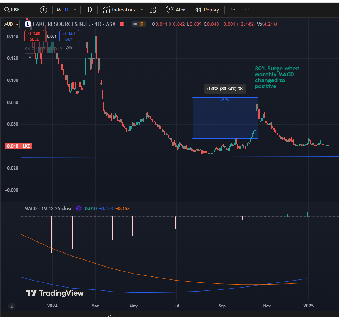Open the indicator templates grid icon
Image resolution: width=339 pixels, height=317 pixels.
coord(153,10)
